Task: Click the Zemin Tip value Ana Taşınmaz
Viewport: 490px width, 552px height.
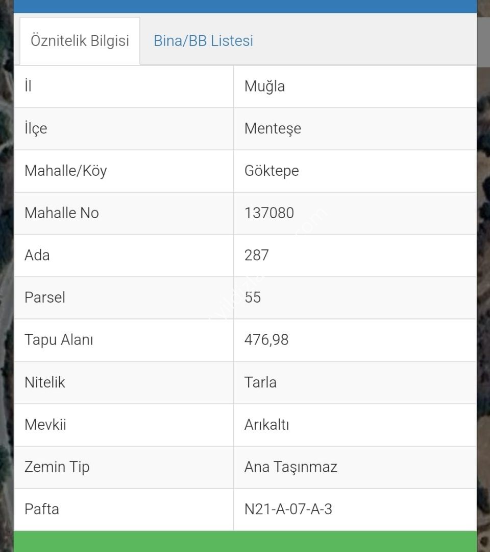Action: point(291,467)
